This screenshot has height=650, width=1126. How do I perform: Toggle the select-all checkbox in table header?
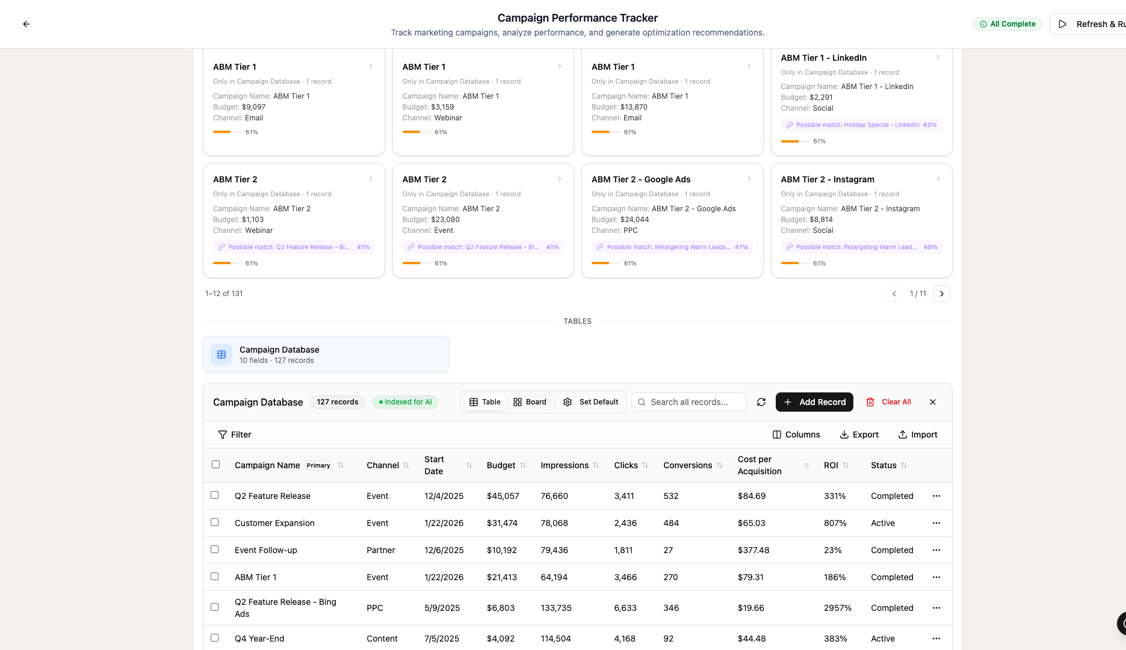216,464
